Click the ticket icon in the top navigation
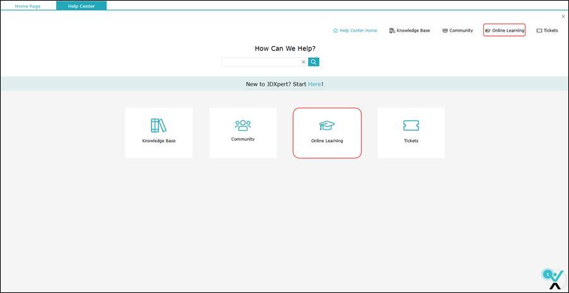569x293 pixels. tap(539, 30)
